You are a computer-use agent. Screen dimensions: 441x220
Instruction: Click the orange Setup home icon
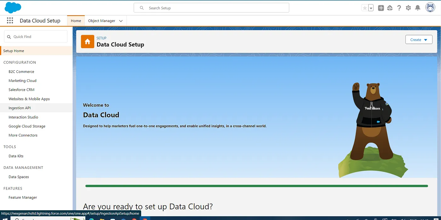pos(88,42)
